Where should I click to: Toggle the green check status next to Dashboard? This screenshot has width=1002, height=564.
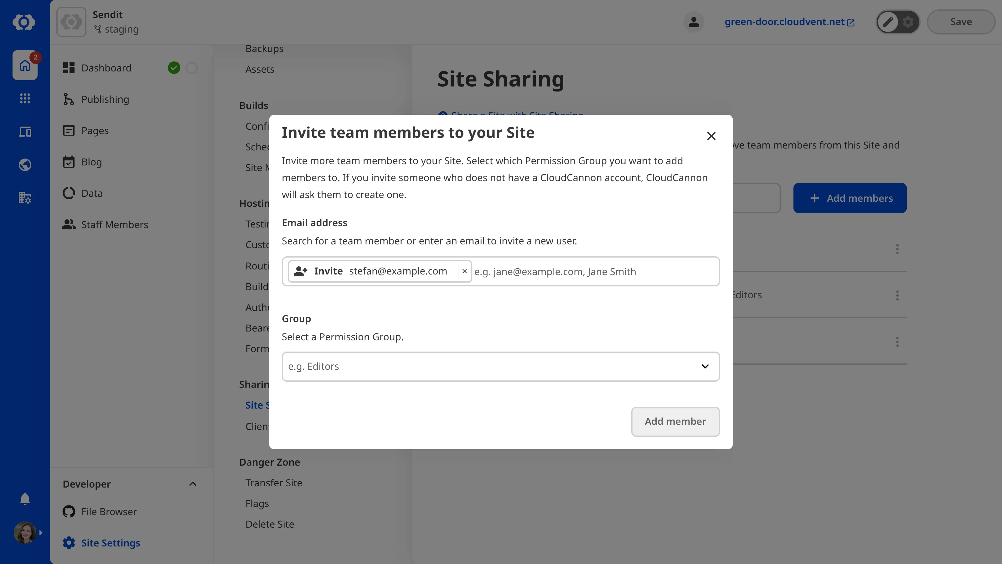click(174, 68)
